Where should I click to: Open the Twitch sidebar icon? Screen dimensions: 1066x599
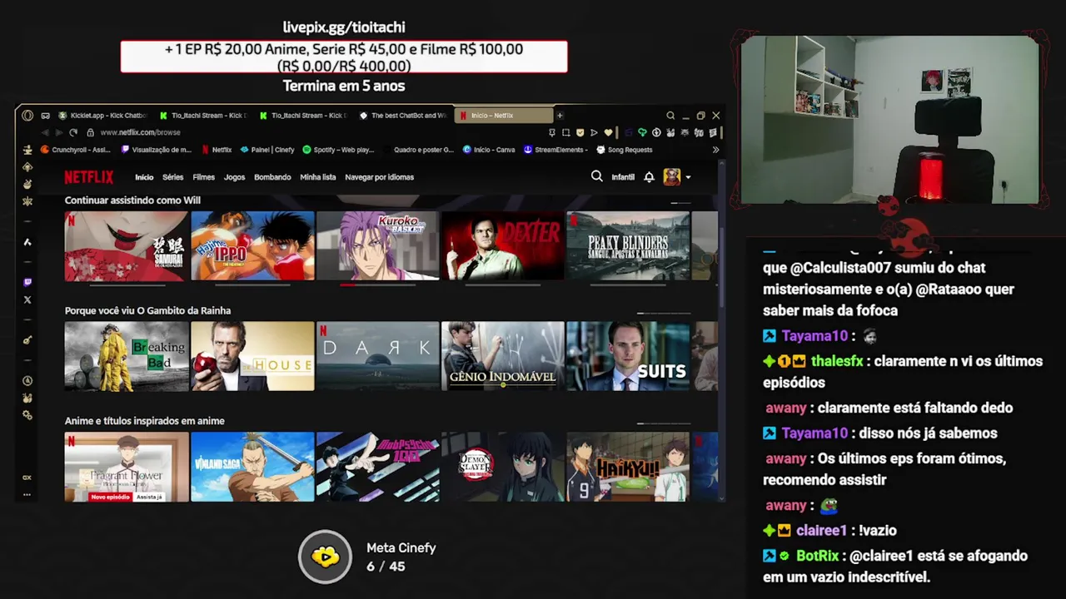[27, 283]
